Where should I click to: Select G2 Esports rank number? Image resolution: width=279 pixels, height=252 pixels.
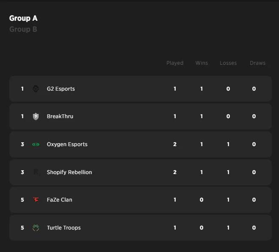22,89
